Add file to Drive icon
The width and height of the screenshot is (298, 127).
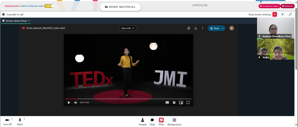[189, 28]
